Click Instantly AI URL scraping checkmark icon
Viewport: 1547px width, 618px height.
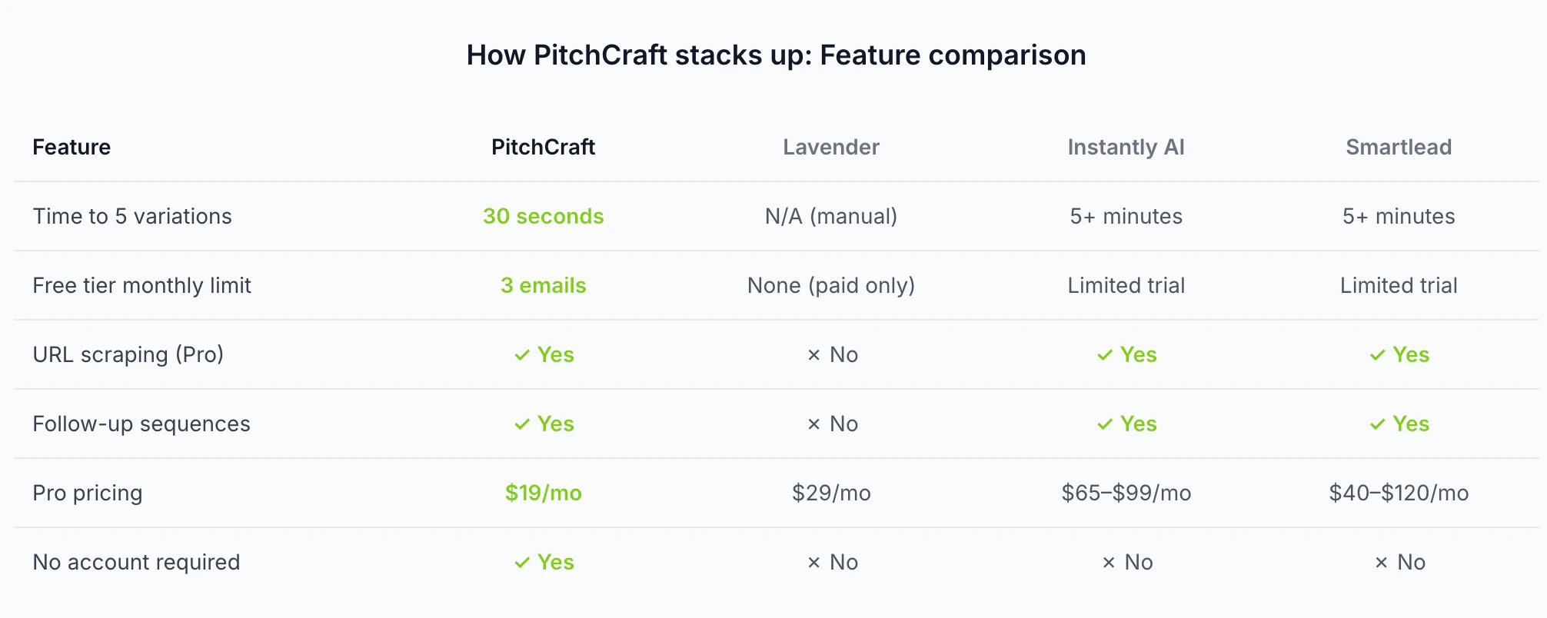coord(1105,355)
